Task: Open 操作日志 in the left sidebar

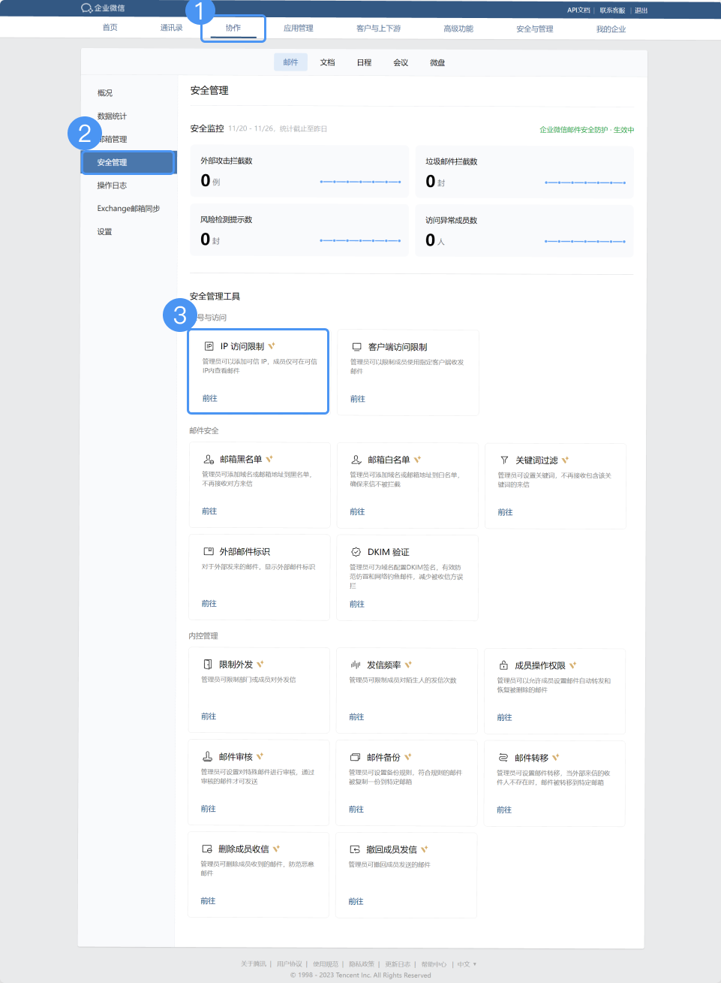Action: tap(112, 185)
